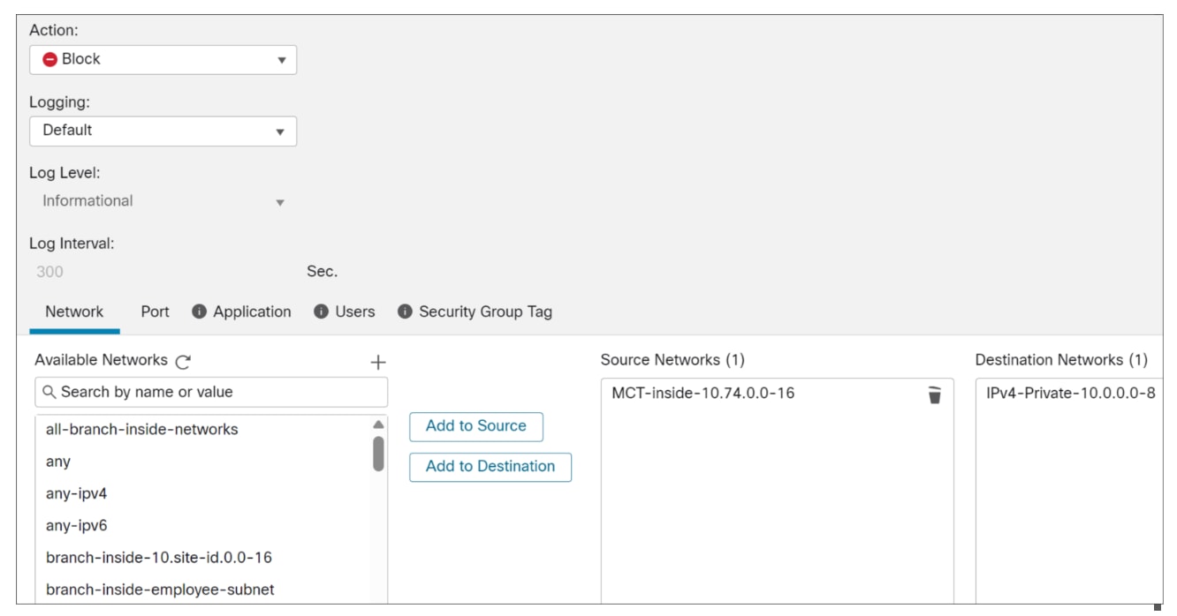
Task: Select any-ipv4 from Available Networks
Action: coord(77,493)
